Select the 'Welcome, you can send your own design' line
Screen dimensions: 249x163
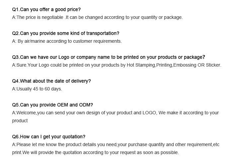pyautogui.click(x=116, y=113)
